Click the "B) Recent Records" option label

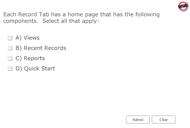click(41, 48)
